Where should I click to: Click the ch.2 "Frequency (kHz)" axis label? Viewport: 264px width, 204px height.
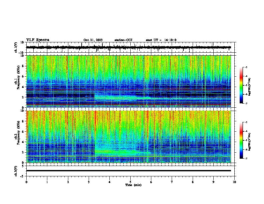coord(18,133)
